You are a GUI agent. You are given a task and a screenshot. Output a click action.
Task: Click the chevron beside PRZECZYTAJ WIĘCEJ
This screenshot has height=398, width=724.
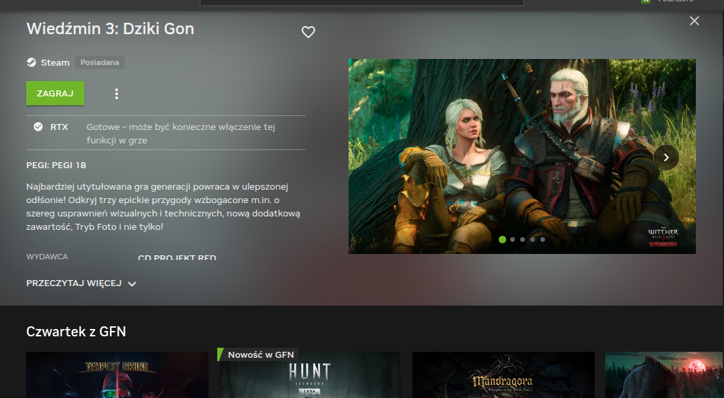(x=132, y=284)
